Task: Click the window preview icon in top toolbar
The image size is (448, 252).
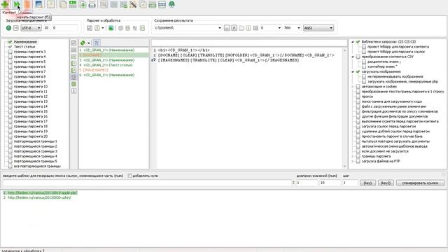Action: click(x=39, y=4)
